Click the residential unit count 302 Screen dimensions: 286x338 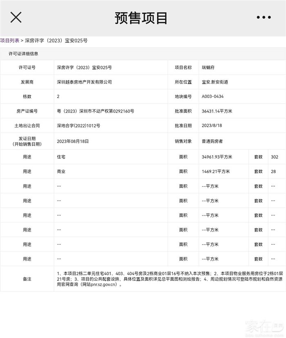click(275, 157)
